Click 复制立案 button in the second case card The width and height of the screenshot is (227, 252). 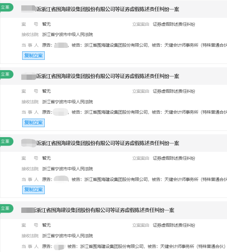click(x=33, y=123)
